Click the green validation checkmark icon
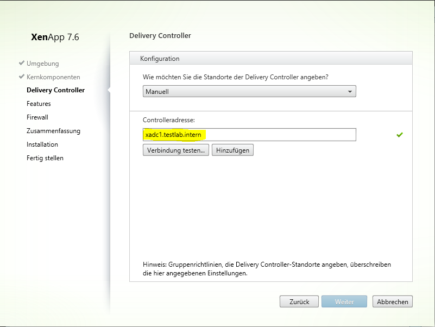The height and width of the screenshot is (327, 435). coord(400,135)
